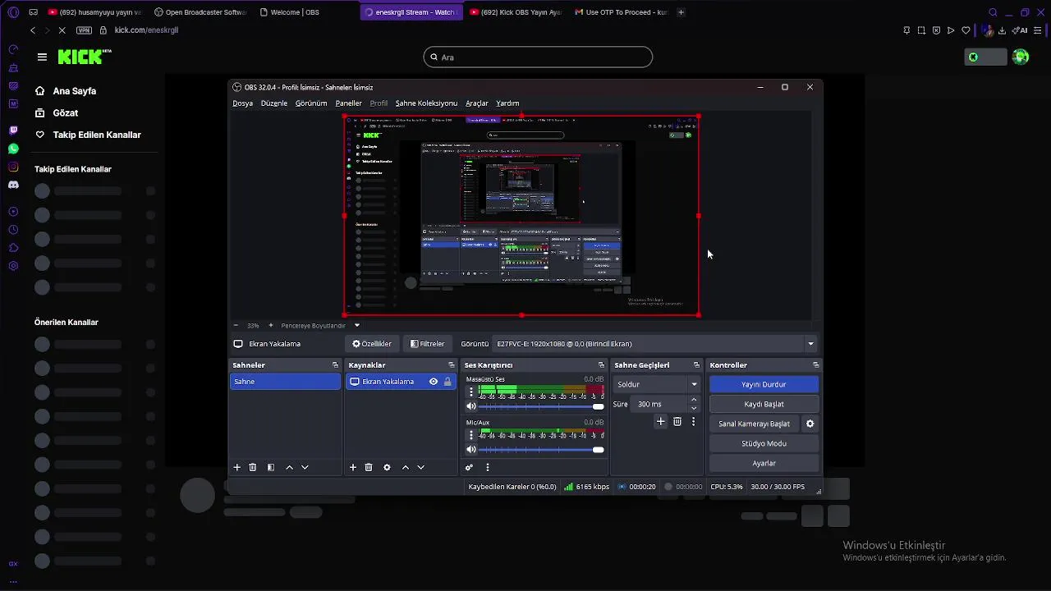Open Yardım menu in OBS
Image resolution: width=1051 pixels, height=591 pixels.
(507, 103)
